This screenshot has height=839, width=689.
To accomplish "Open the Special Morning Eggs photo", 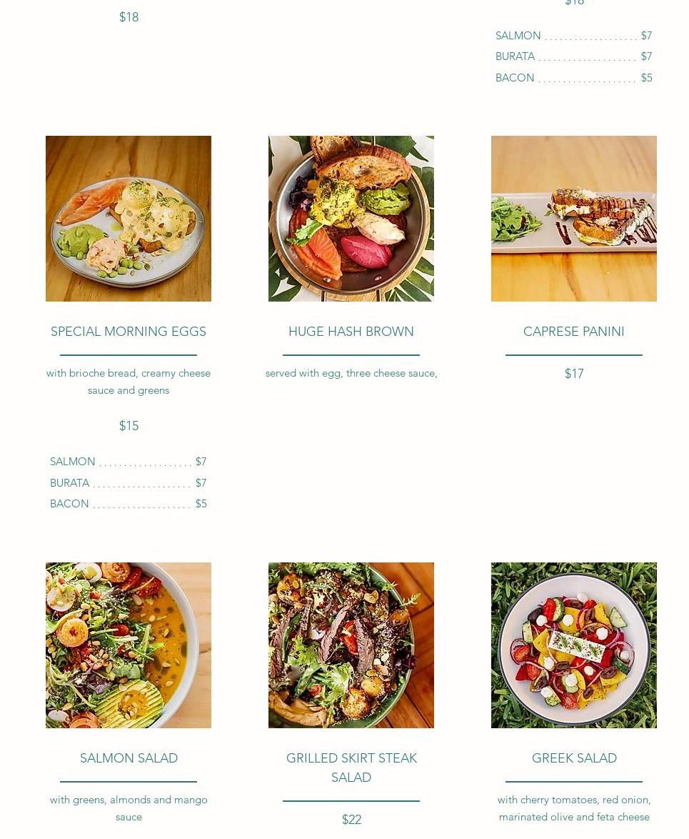I will pos(129,218).
